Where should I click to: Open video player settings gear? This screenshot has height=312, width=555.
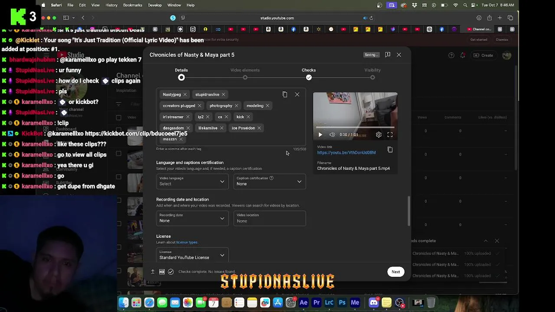click(379, 135)
